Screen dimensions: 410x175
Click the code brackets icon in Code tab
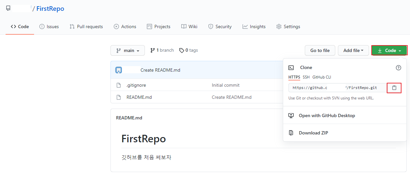pos(13,26)
